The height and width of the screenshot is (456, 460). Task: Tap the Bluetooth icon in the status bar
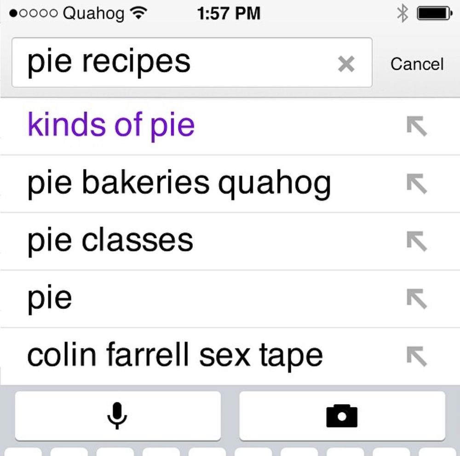(x=402, y=13)
